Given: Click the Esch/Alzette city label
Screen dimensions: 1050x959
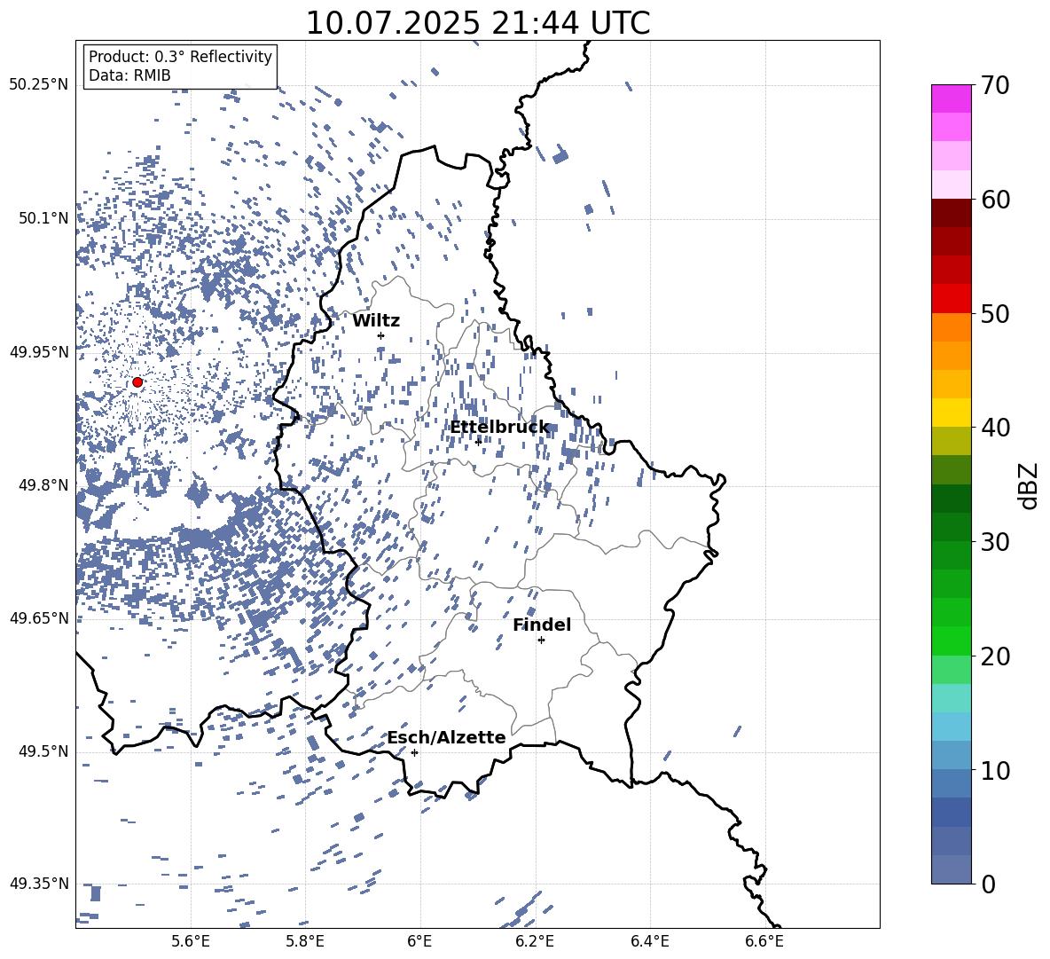Looking at the screenshot, I should [x=446, y=737].
